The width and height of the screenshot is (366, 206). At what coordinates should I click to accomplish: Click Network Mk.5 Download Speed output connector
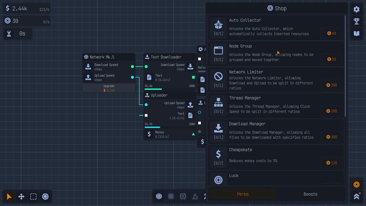132,67
